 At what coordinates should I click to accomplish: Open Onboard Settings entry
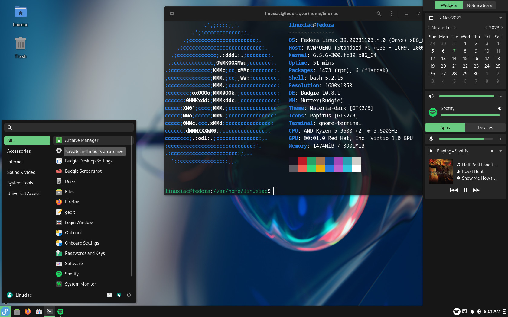click(92, 243)
